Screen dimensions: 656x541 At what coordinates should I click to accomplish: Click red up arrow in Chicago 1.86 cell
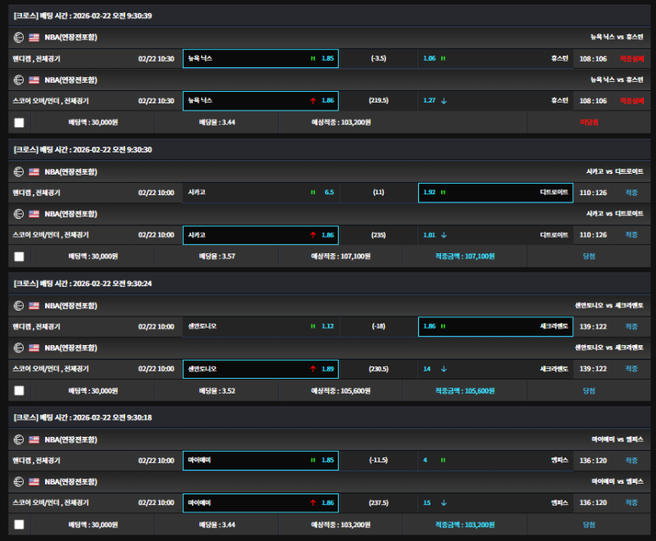(x=312, y=234)
